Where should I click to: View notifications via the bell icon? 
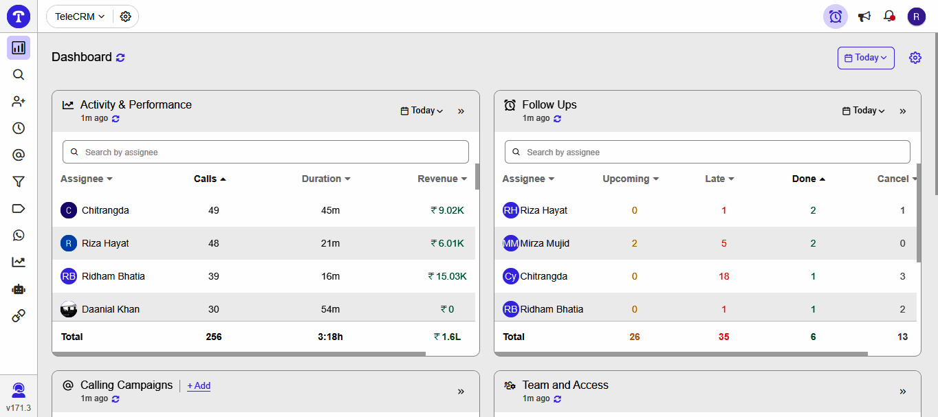[x=888, y=16]
